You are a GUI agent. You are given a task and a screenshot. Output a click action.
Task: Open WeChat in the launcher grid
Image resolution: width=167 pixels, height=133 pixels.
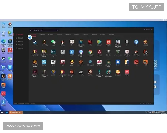[x=53, y=42]
